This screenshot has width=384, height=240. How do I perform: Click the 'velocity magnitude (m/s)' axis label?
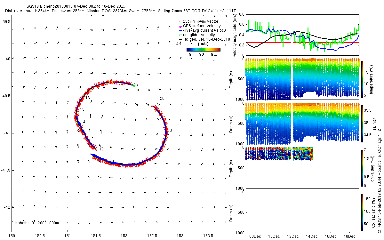[235, 35]
